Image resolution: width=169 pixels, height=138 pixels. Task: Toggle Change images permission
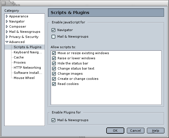pos(54,74)
